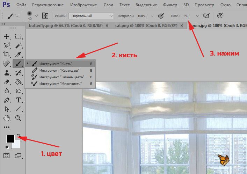Screen dimensions: 247x174
Task: Choose Инструмент "Микс-кисть" from flyout
Action: point(60,84)
